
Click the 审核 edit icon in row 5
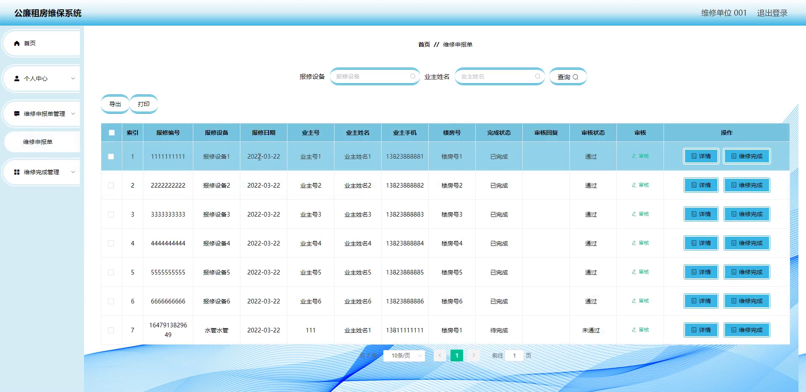pyautogui.click(x=634, y=272)
